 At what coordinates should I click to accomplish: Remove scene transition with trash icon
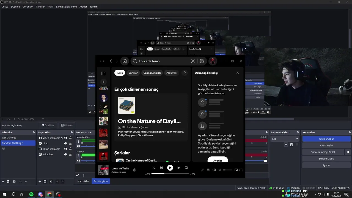click(291, 145)
